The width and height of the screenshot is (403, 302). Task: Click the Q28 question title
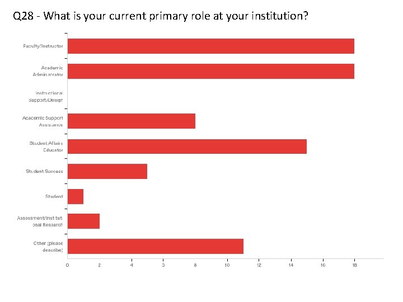tap(161, 16)
